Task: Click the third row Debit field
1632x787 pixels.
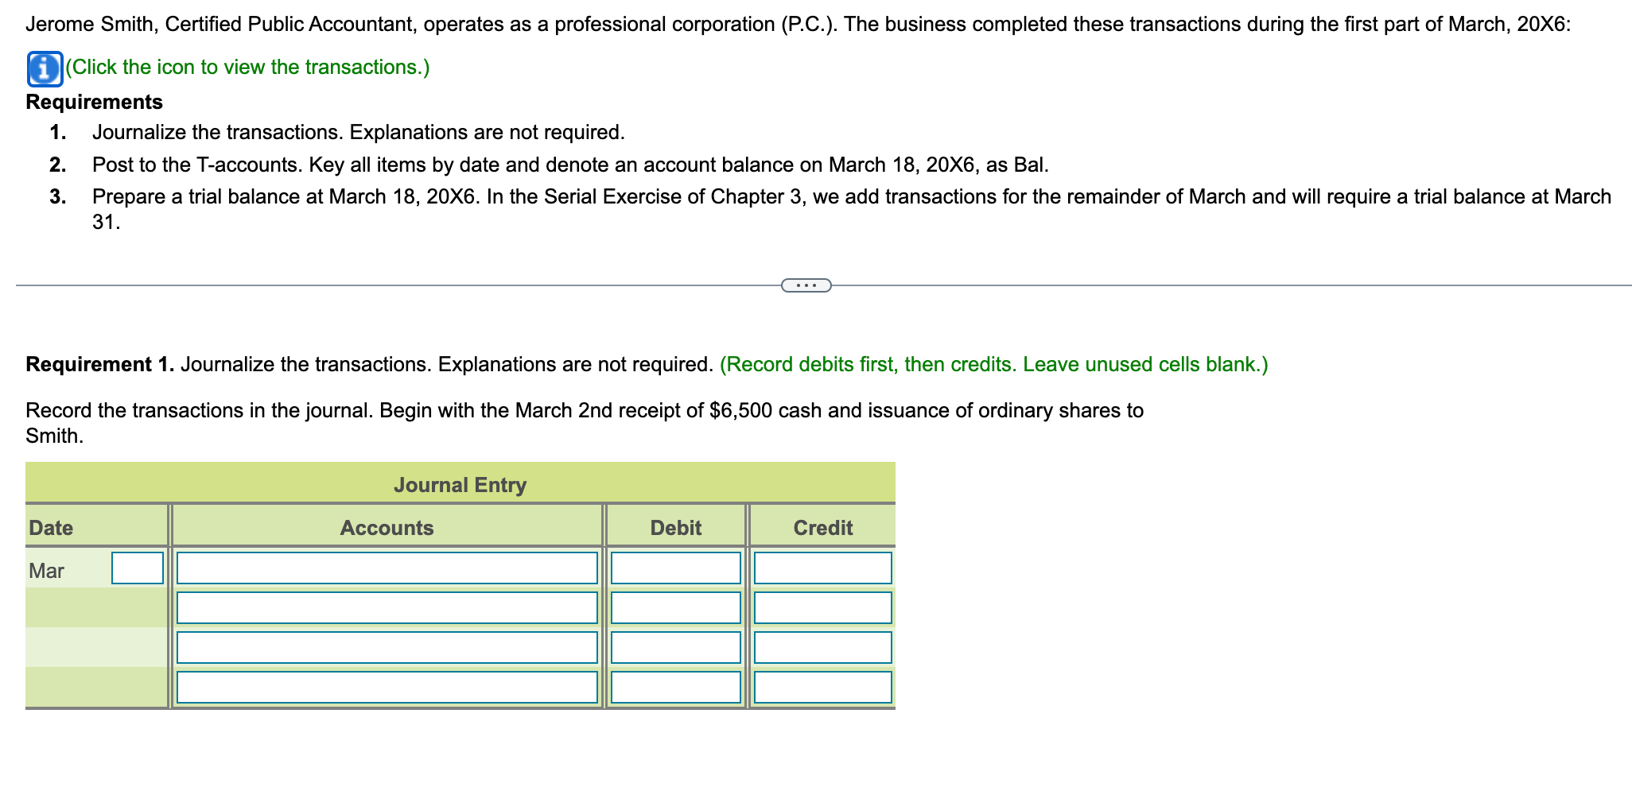Action: (674, 647)
